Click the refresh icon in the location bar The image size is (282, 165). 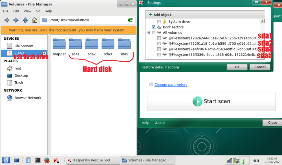coord(130,20)
